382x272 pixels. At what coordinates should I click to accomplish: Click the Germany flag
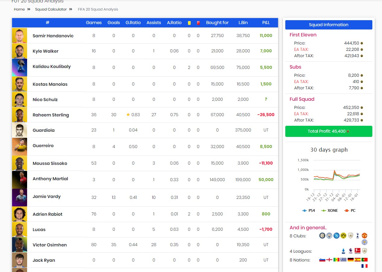pyautogui.click(x=351, y=260)
